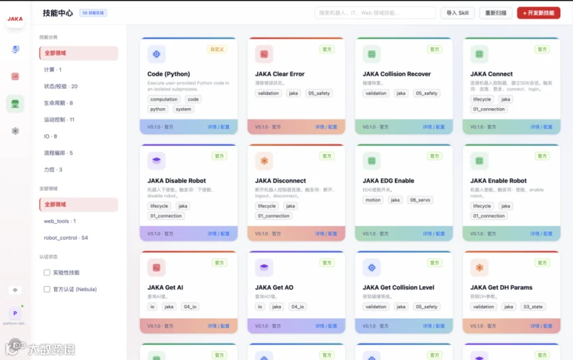The image size is (573, 360).
Task: Click the JAKA Get AO card icon
Action: (x=264, y=268)
